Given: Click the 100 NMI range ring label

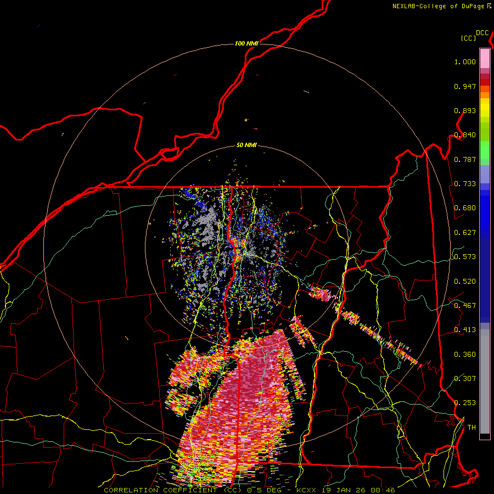Looking at the screenshot, I should [246, 43].
